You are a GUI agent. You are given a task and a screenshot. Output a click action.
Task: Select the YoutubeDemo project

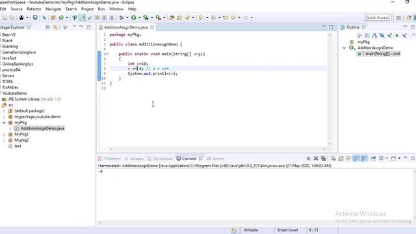tap(14, 93)
